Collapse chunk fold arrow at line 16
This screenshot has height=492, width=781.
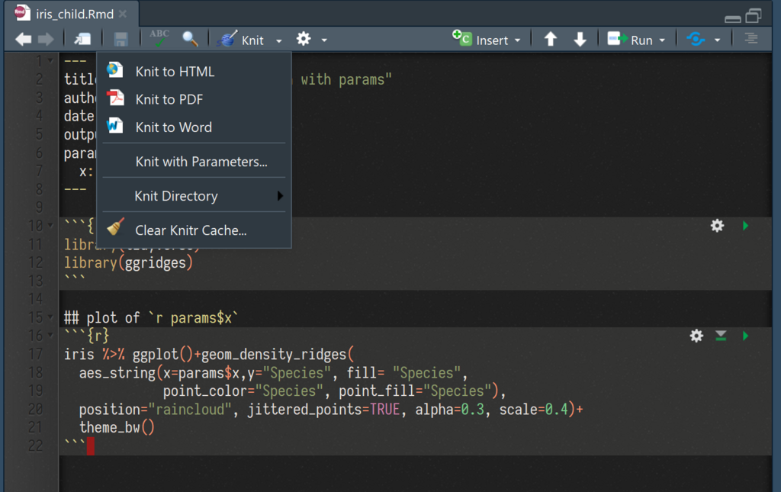pos(50,336)
